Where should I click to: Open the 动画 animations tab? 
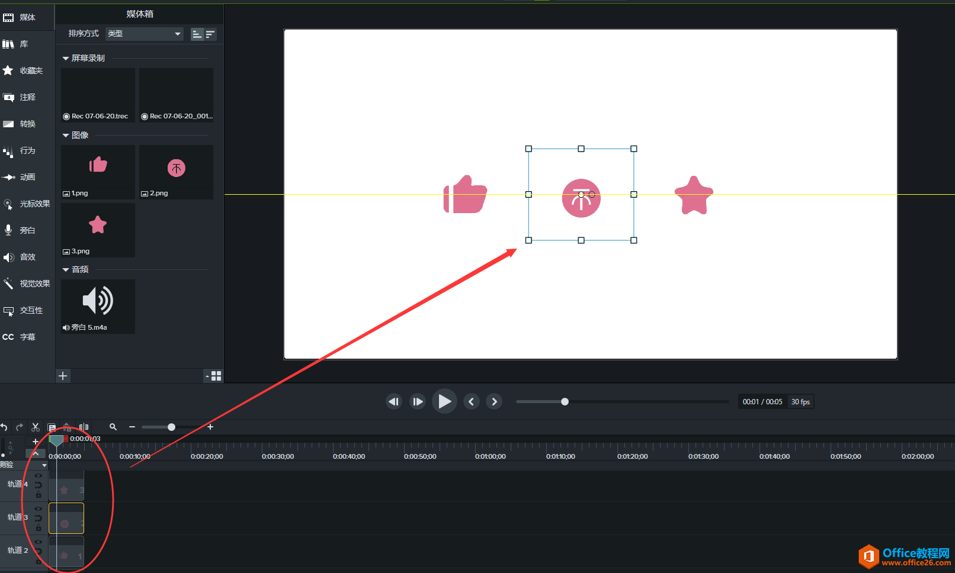(27, 177)
